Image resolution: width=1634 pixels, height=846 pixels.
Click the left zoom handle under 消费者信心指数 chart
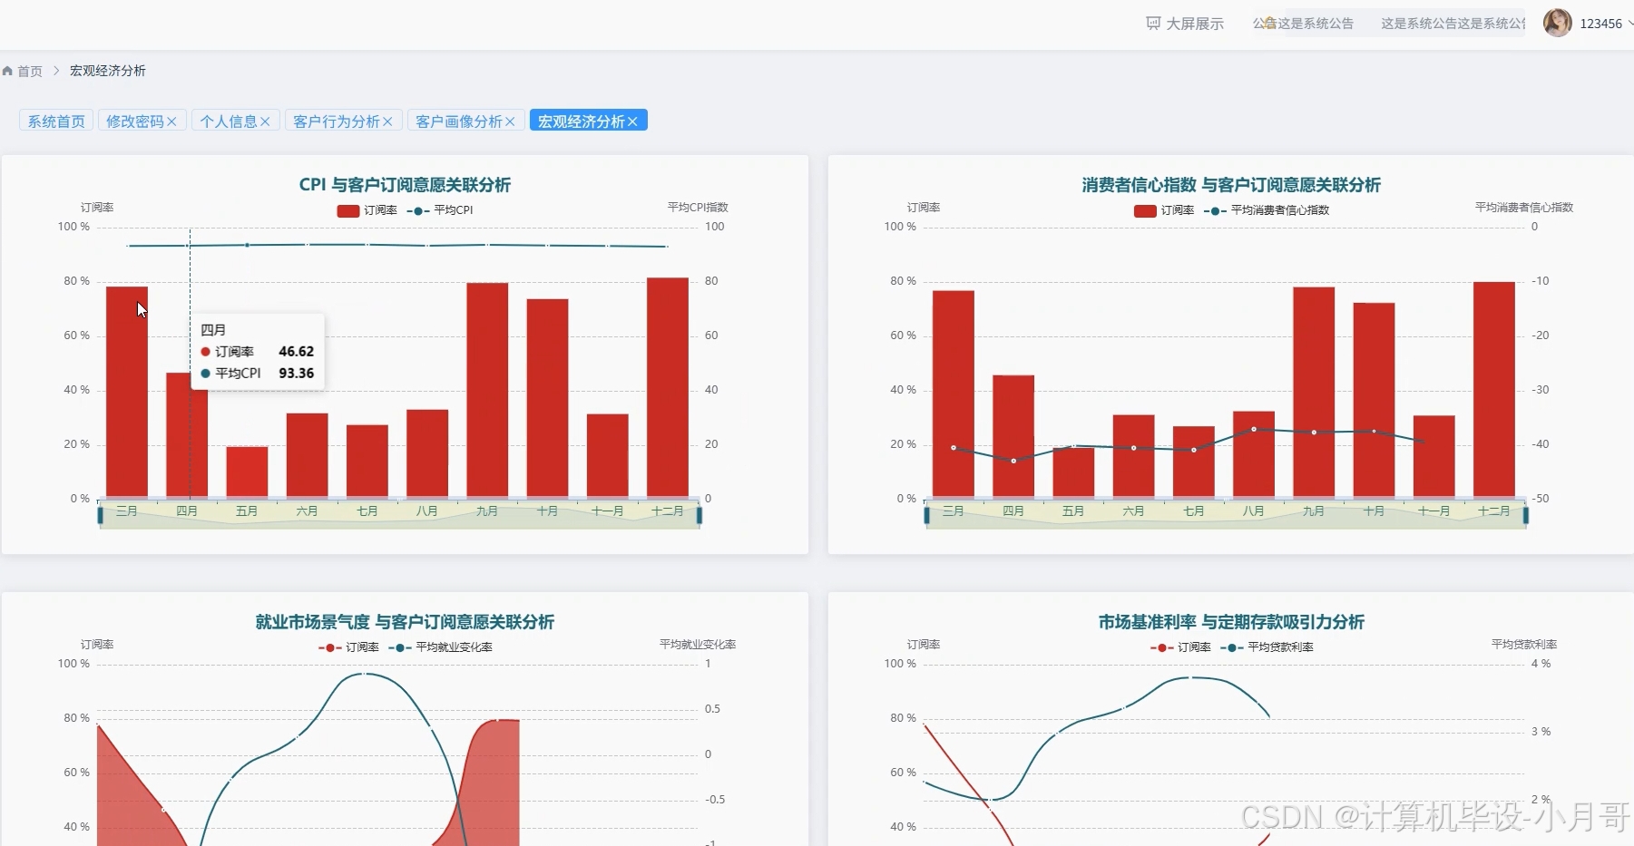pyautogui.click(x=926, y=516)
